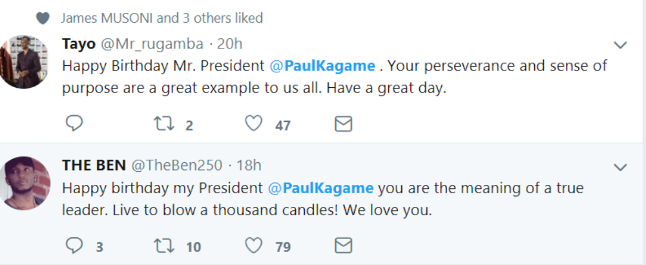Open @PaulKagame mention in THE BEN's tweet
Viewport: 646px width, 265px height.
pyautogui.click(x=321, y=188)
